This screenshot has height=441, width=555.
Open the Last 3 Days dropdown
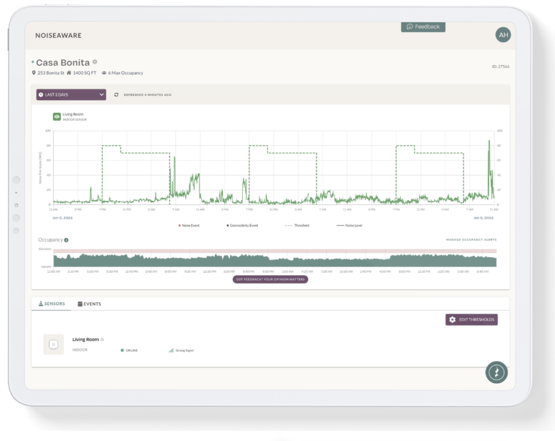pyautogui.click(x=70, y=94)
